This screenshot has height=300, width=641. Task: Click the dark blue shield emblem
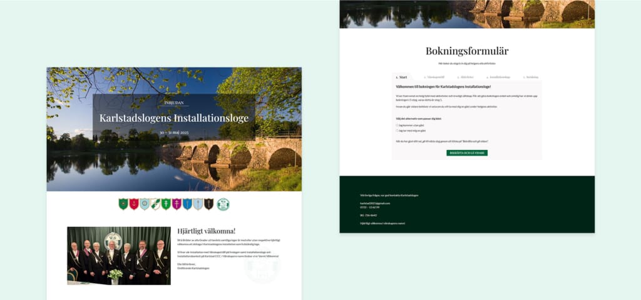[x=187, y=204]
